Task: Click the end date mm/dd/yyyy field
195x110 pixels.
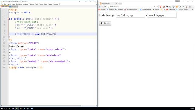Action: point(162,15)
